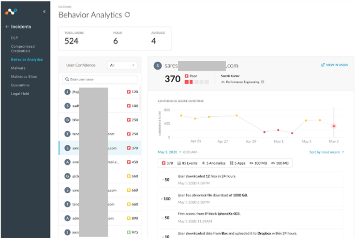The image size is (356, 239).
Task: Click the lowest red data point near May 2
Action: (x=292, y=133)
